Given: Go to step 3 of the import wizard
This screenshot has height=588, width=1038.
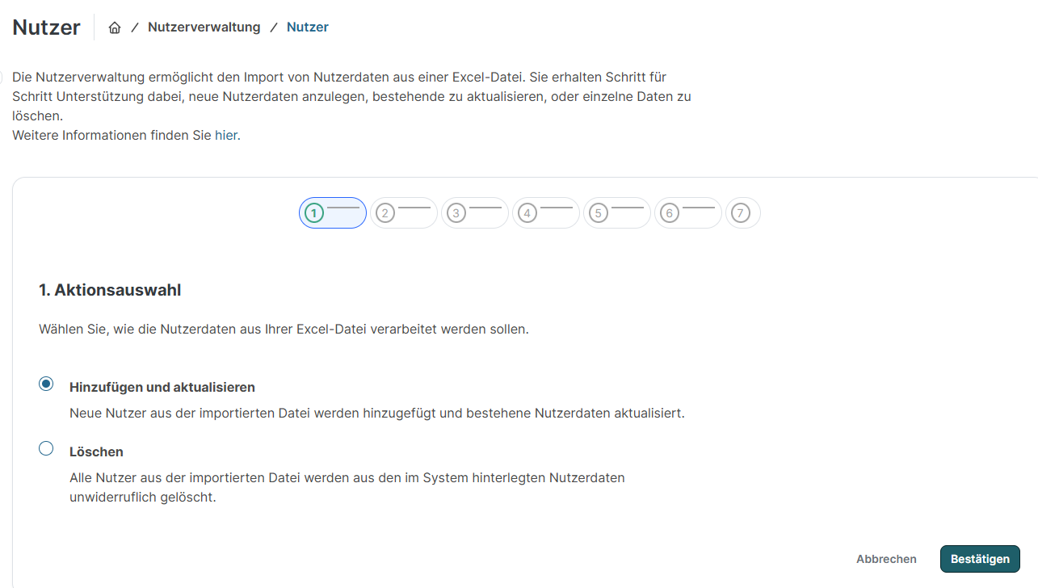Looking at the screenshot, I should pos(456,213).
